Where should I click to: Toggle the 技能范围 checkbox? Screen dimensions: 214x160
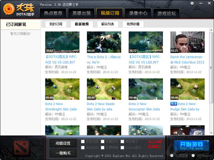[83, 142]
